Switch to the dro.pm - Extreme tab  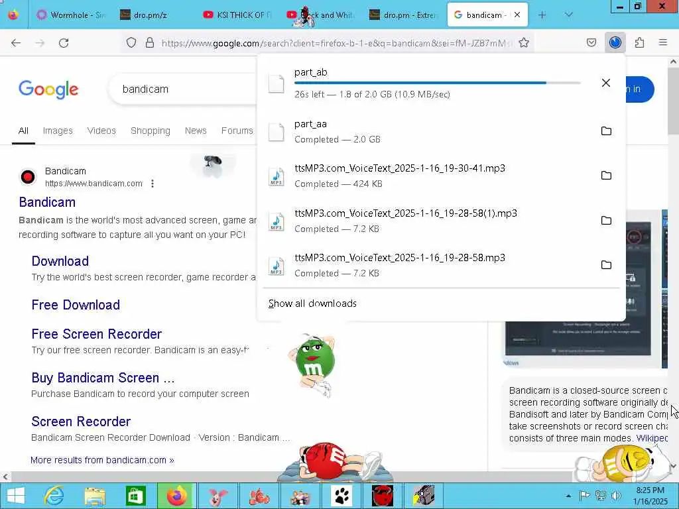(402, 15)
